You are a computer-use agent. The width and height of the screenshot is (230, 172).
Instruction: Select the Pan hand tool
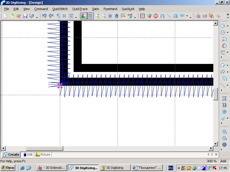pos(116,16)
